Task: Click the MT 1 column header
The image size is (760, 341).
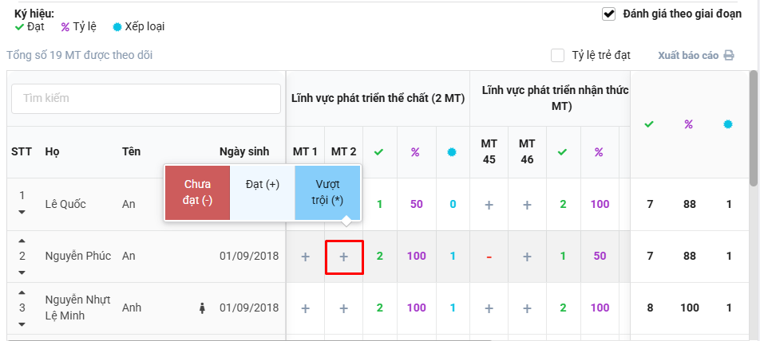Action: point(305,151)
